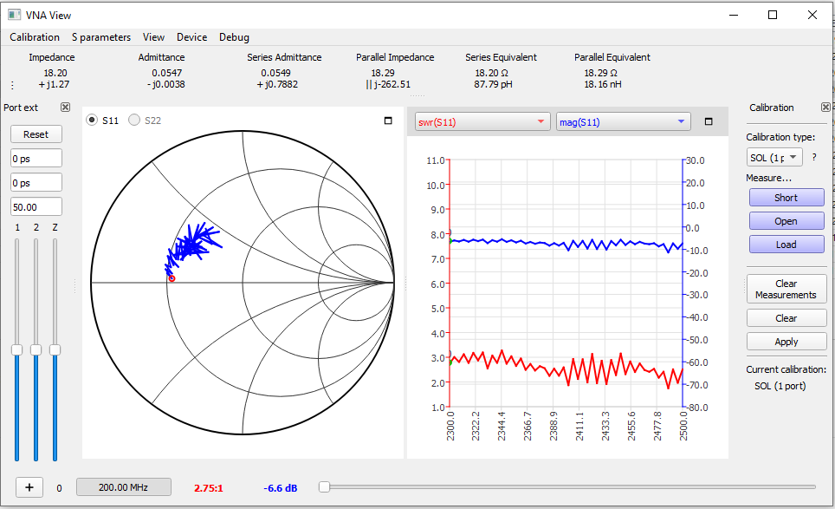Click the Parallel Impedance ||j-262.51 value

[388, 84]
